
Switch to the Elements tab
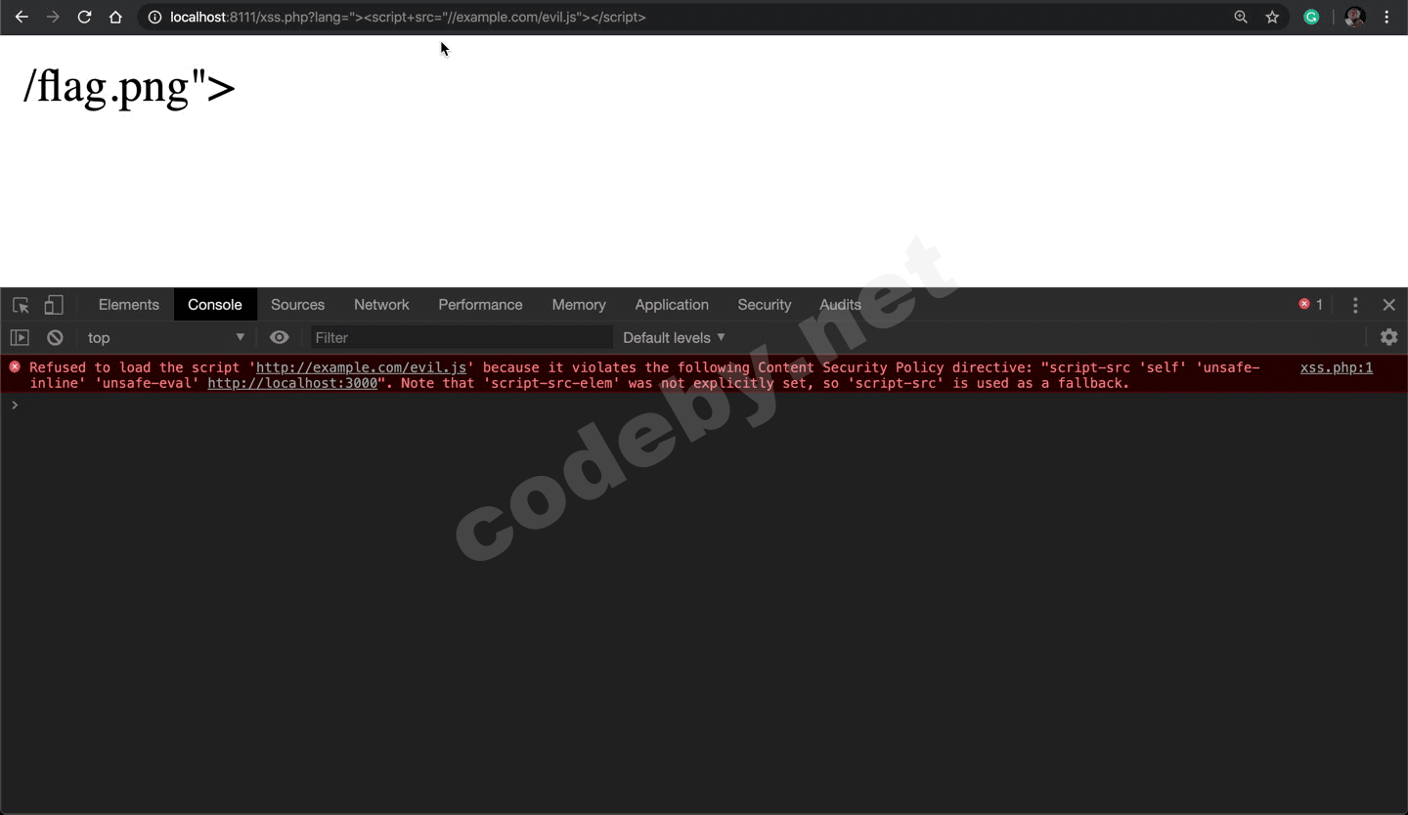click(129, 305)
